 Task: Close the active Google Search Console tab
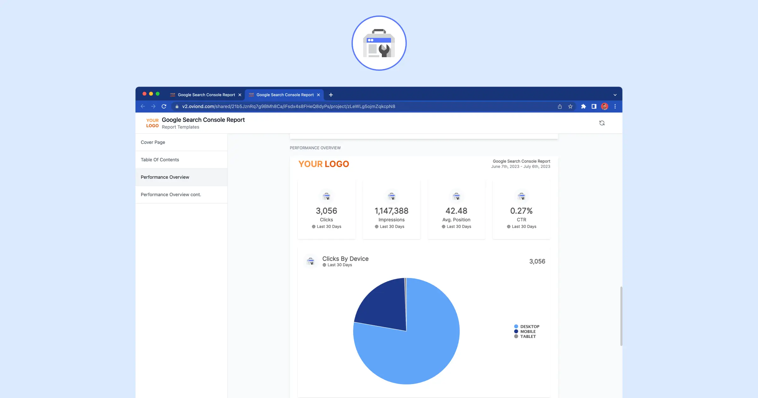coord(318,95)
